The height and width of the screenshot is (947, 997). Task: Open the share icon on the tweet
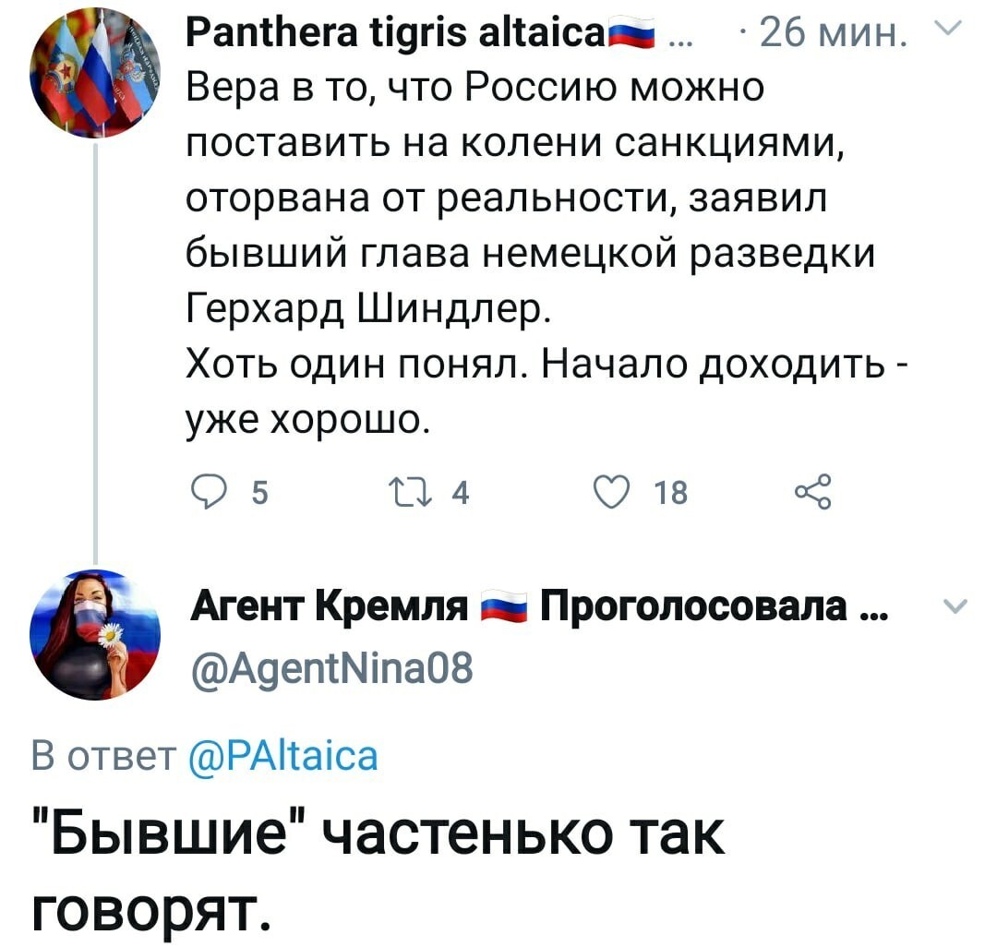(x=813, y=491)
